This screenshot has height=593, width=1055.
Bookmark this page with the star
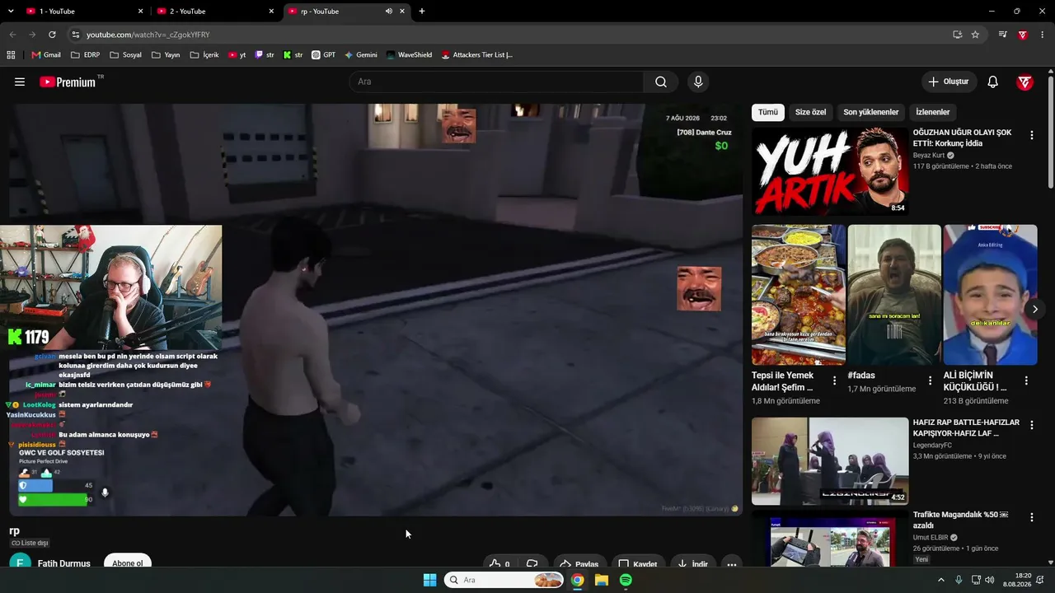(975, 35)
